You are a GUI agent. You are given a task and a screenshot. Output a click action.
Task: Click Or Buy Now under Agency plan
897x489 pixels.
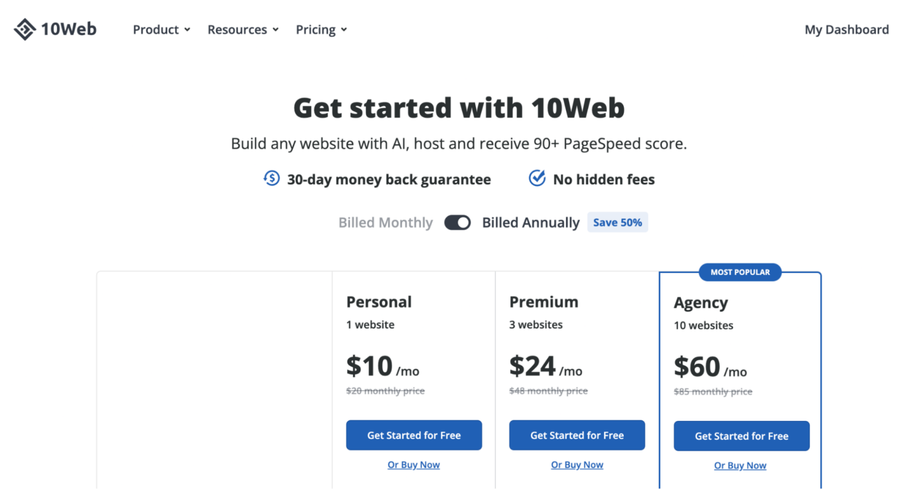[740, 465]
